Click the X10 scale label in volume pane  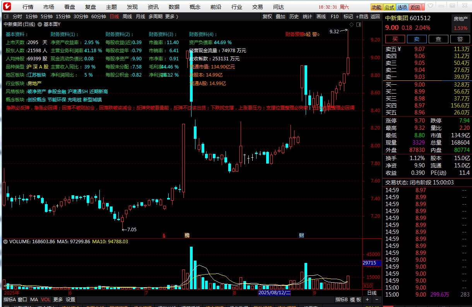pos(368,285)
